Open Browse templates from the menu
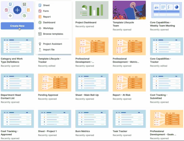Image resolution: width=184 pixels, height=141 pixels. [54, 34]
